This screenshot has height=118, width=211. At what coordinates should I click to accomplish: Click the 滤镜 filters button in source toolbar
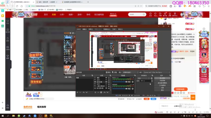tap(114, 72)
